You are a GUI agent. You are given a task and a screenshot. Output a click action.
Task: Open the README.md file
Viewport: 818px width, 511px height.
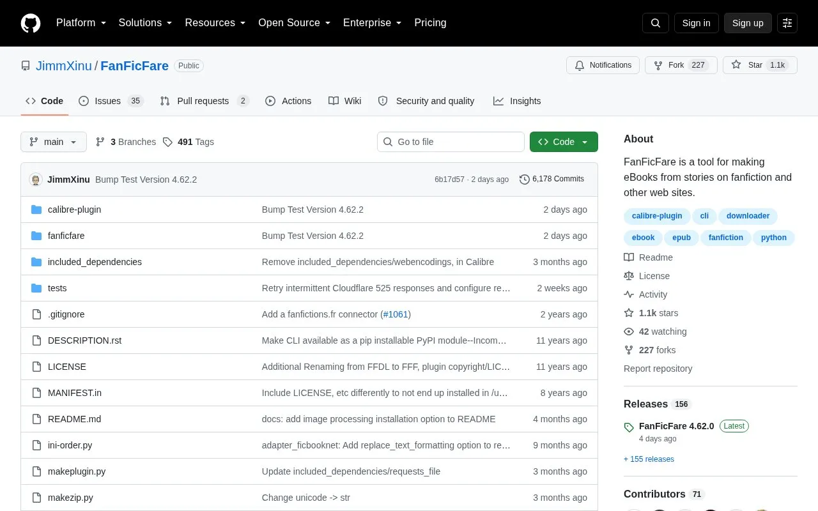pos(74,419)
